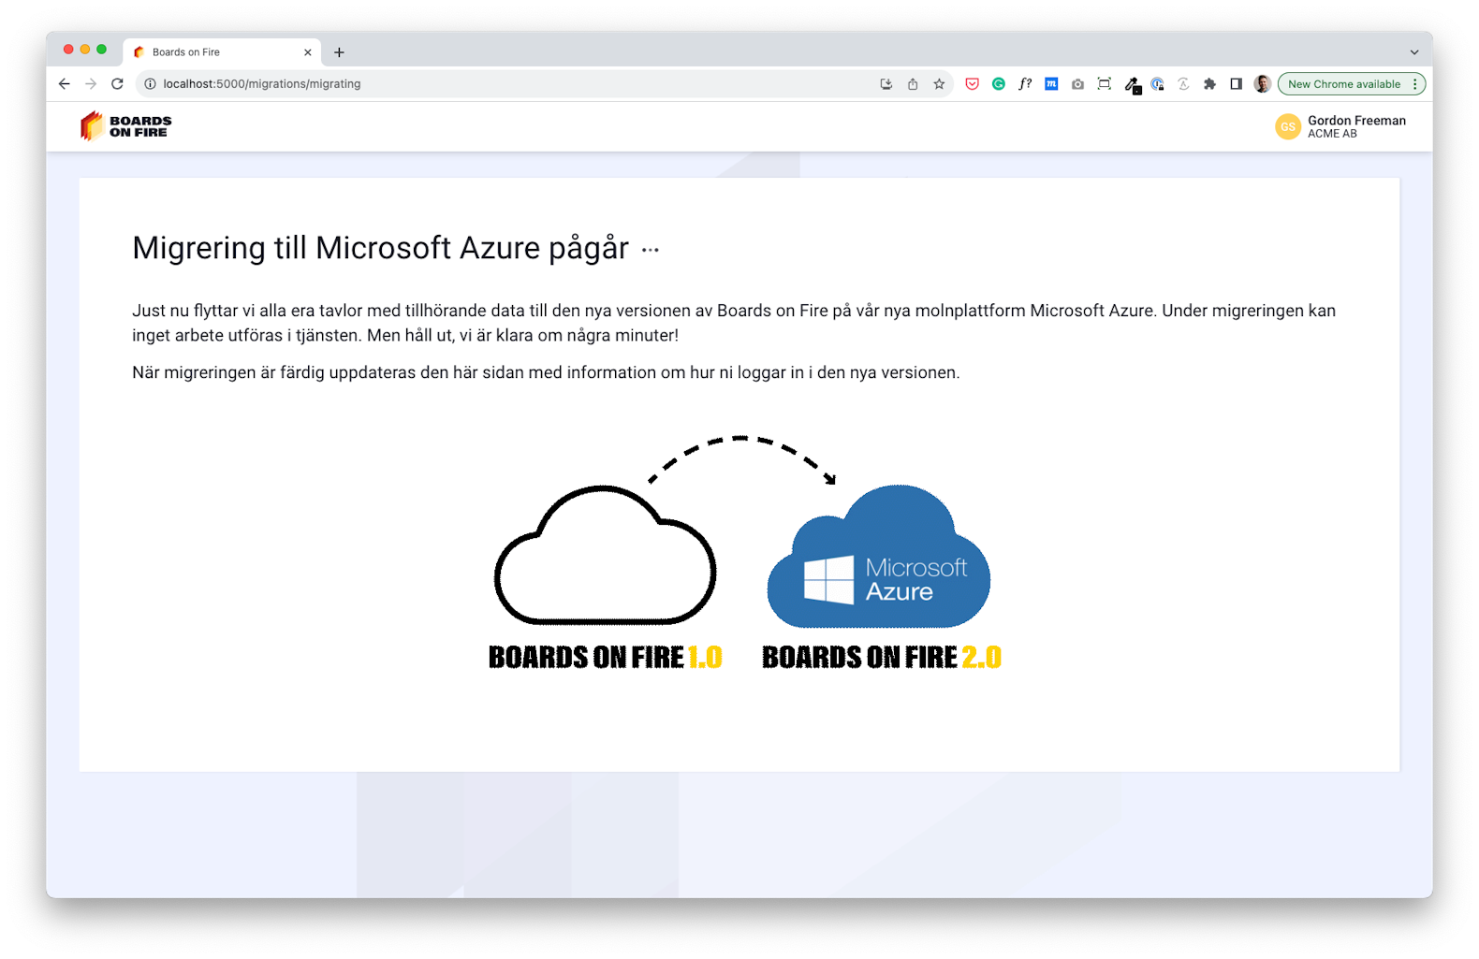Close the Boards on Fire tab
This screenshot has height=959, width=1479.
[307, 52]
